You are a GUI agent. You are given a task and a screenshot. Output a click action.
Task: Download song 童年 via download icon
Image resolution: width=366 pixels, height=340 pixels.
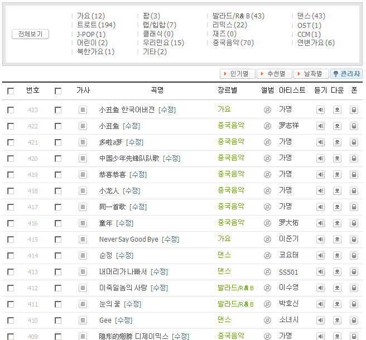(x=337, y=223)
